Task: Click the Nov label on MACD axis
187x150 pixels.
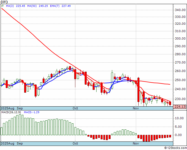Action: click(136, 143)
